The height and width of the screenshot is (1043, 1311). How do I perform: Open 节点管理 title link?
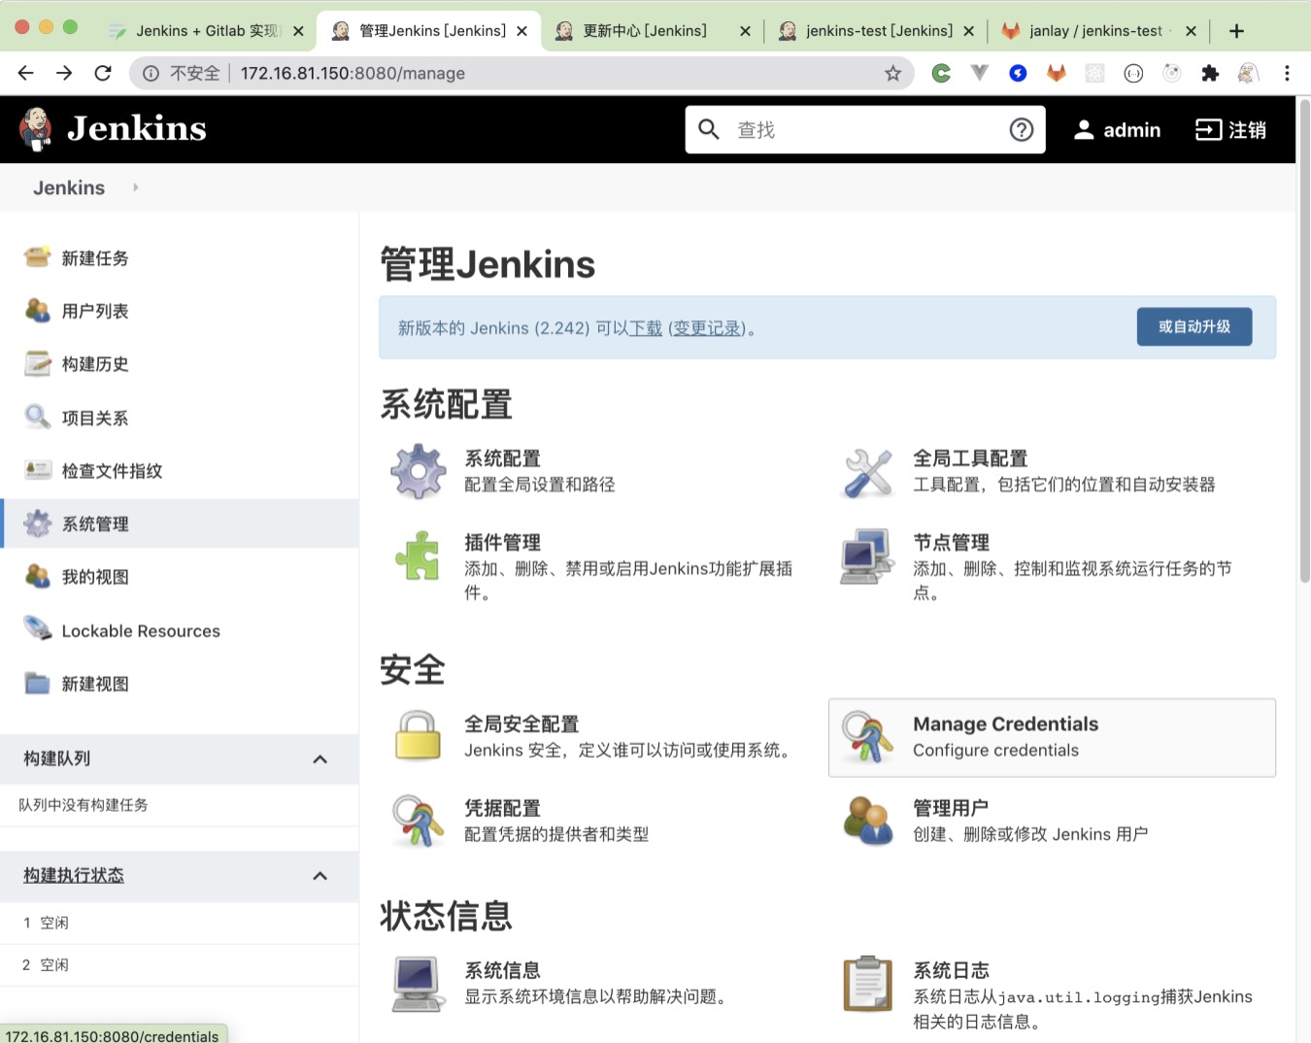click(951, 543)
